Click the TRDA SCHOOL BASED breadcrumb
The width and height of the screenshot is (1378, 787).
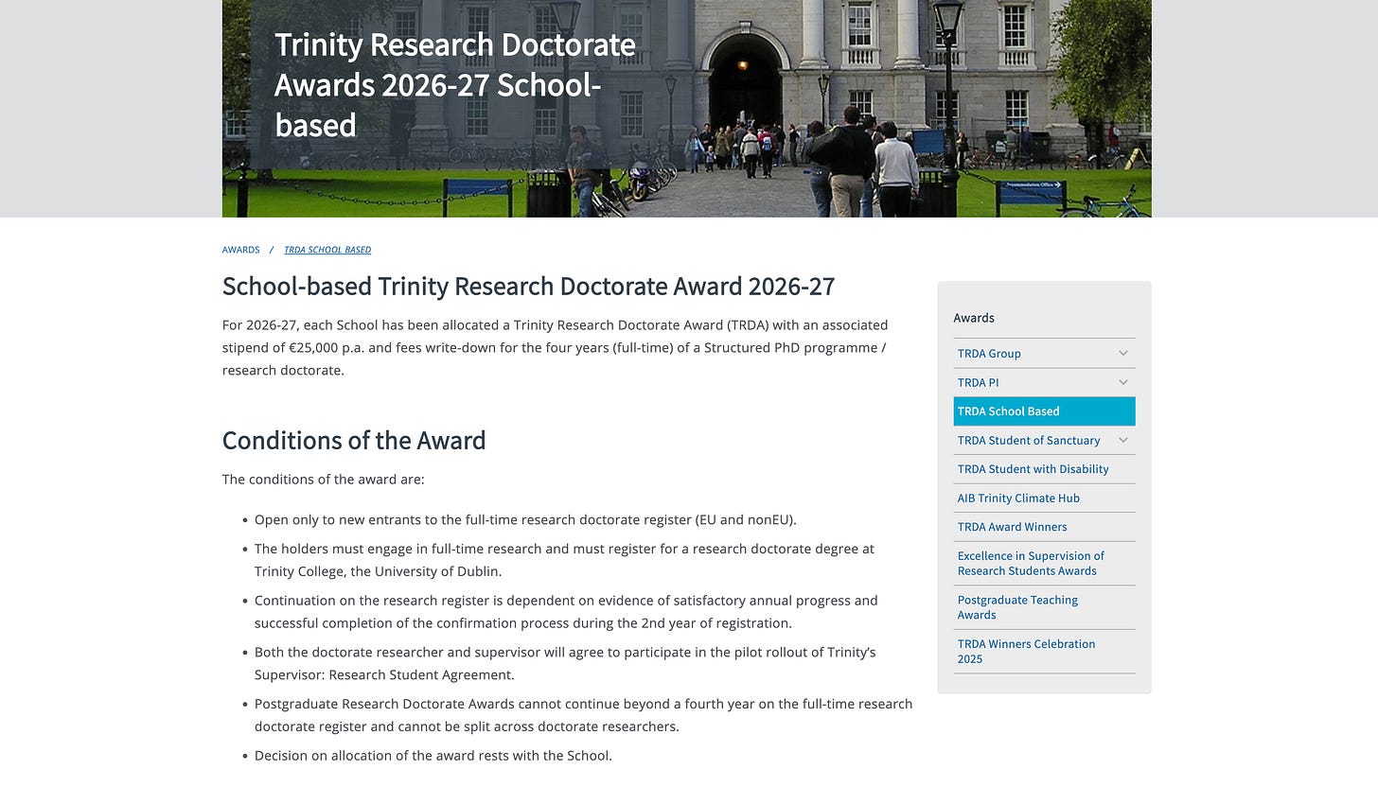[327, 250]
